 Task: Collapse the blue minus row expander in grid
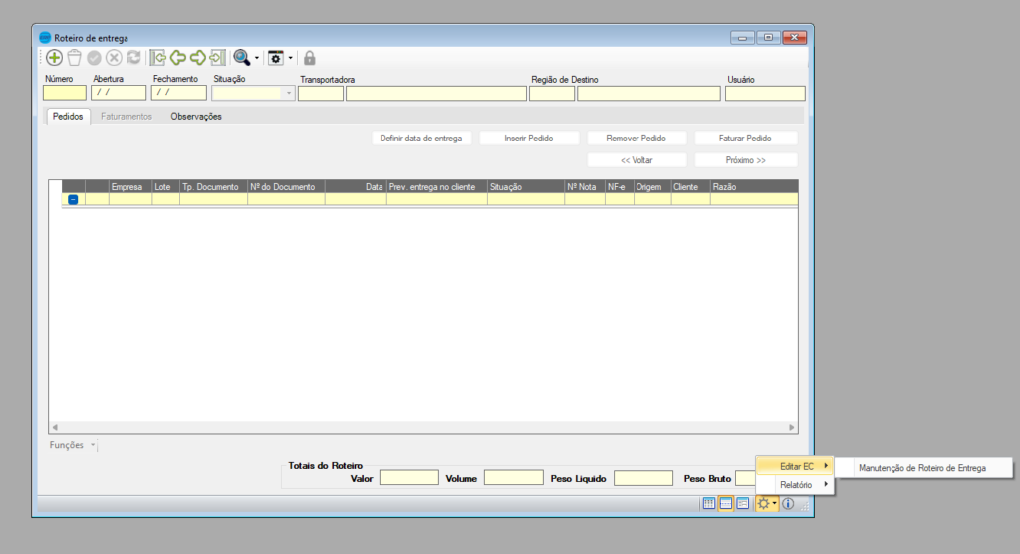(x=73, y=200)
